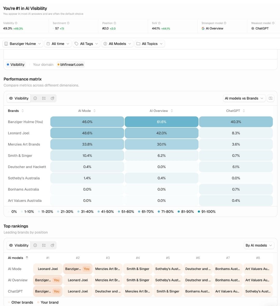Open the AI models vs Brands dropdown
Viewport: 280px width, 306px height.
[x=244, y=98]
